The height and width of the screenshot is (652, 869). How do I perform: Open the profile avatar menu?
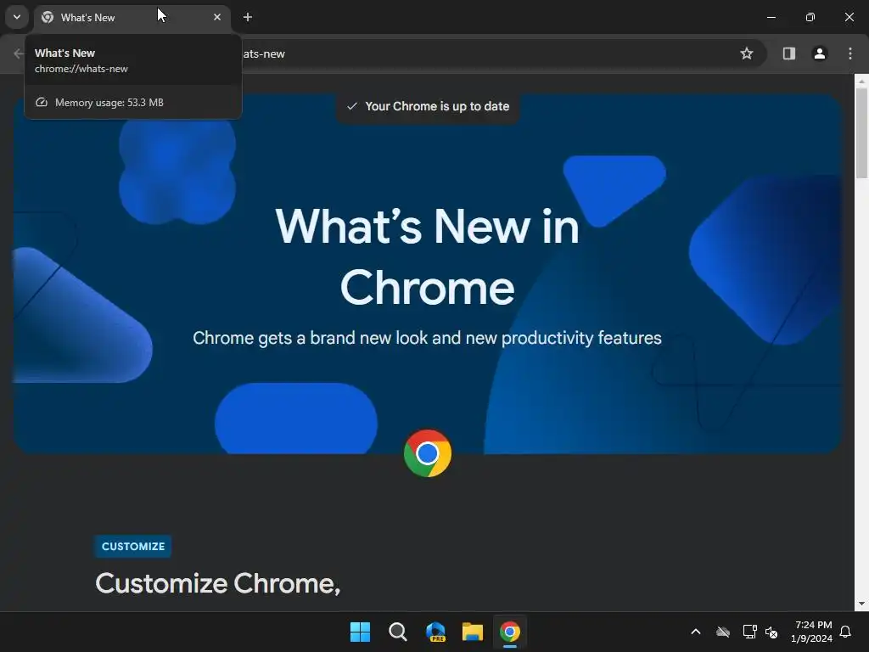coord(819,53)
